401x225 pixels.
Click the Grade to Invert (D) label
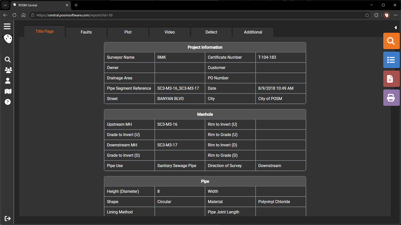pos(123,155)
